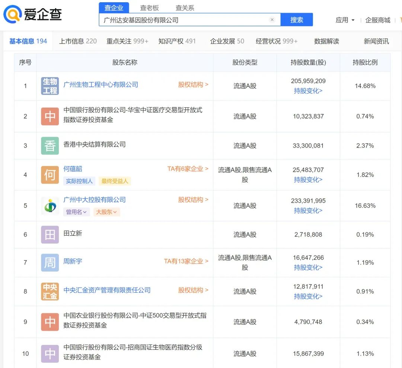Switch to the 查老板 search tab
The image size is (402, 368).
(149, 8)
